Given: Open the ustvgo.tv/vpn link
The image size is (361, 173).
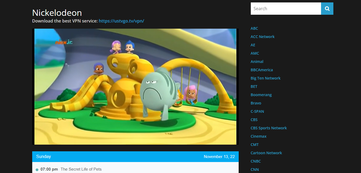Looking at the screenshot, I should click(121, 21).
